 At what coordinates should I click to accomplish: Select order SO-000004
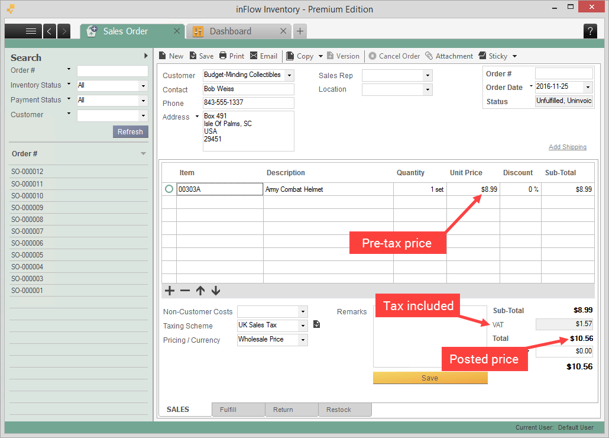click(x=79, y=266)
